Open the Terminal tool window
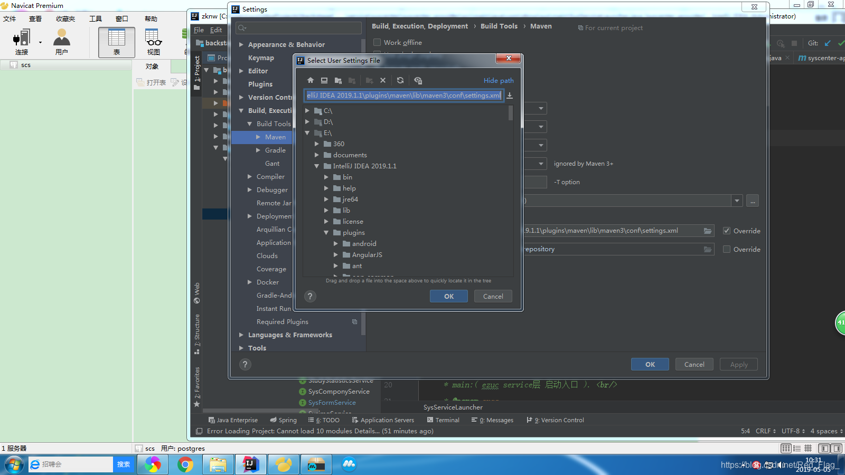The width and height of the screenshot is (845, 475). pyautogui.click(x=443, y=420)
